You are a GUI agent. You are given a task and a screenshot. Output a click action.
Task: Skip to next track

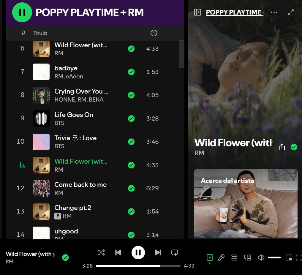[158, 252]
